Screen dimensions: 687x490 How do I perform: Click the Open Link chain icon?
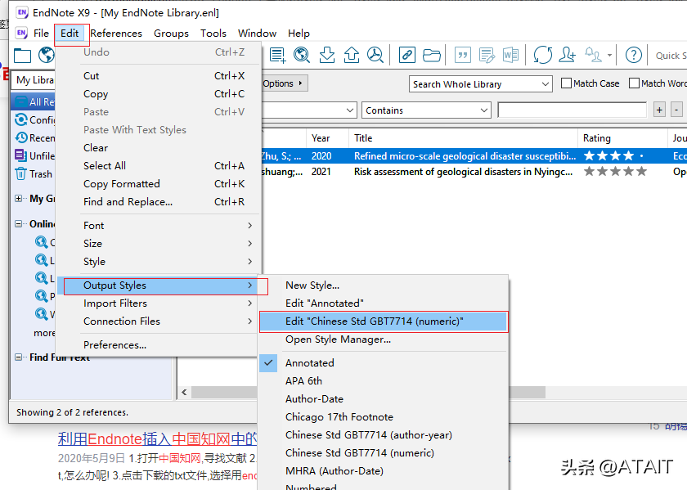click(x=407, y=56)
